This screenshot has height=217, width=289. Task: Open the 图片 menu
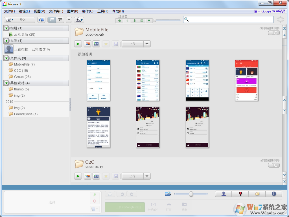pyautogui.click(x=72, y=11)
